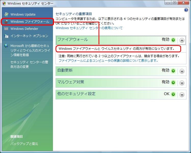Click the 有効 status text of マルウェア対策
This screenshot has width=191, height=153.
(x=166, y=82)
